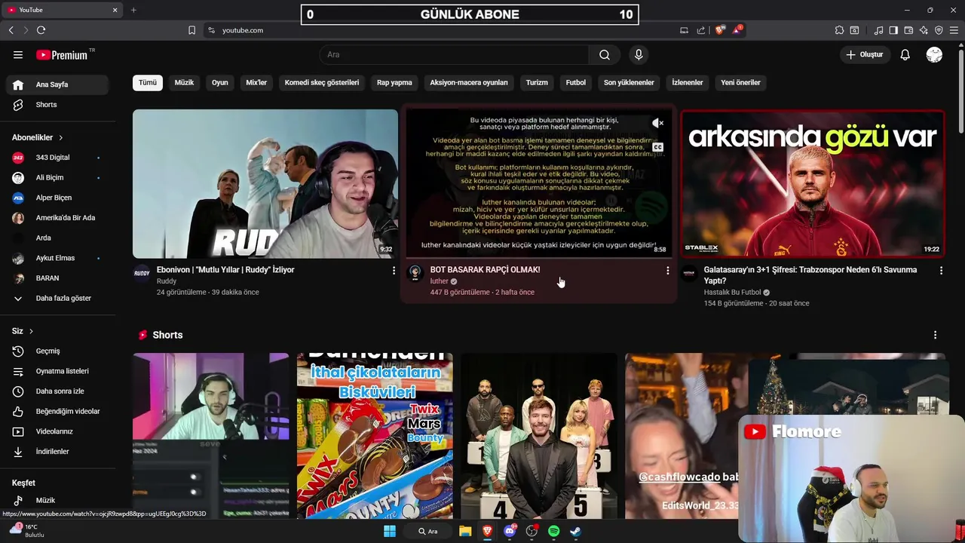Open the YouTube hamburger guide menu
The height and width of the screenshot is (543, 965).
pos(18,54)
